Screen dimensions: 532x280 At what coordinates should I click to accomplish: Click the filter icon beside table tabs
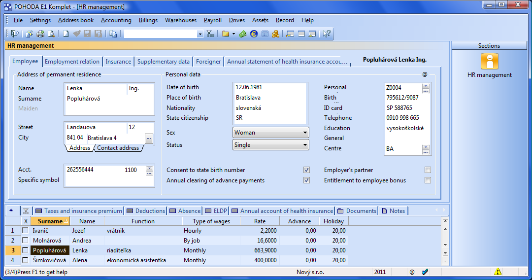(x=26, y=211)
